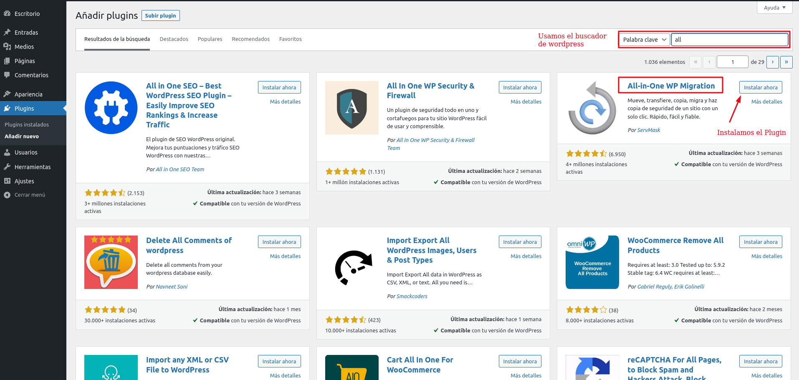Click the All In One WP Security shield logo

pyautogui.click(x=352, y=108)
